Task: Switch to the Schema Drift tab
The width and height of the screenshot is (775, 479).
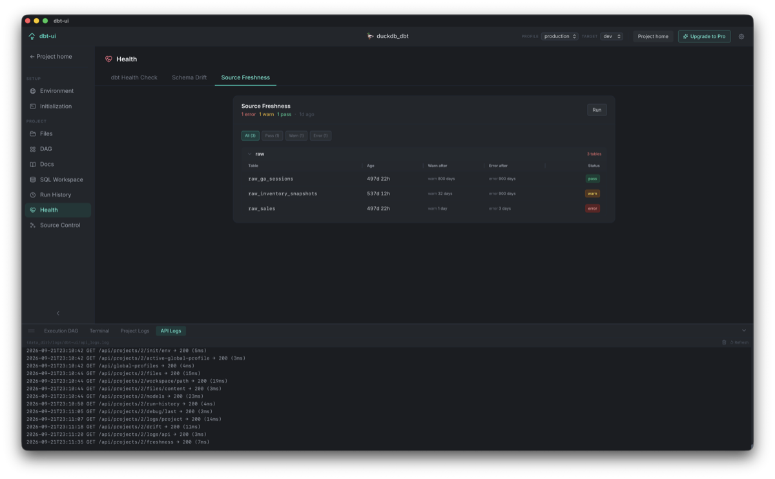Action: (x=189, y=77)
